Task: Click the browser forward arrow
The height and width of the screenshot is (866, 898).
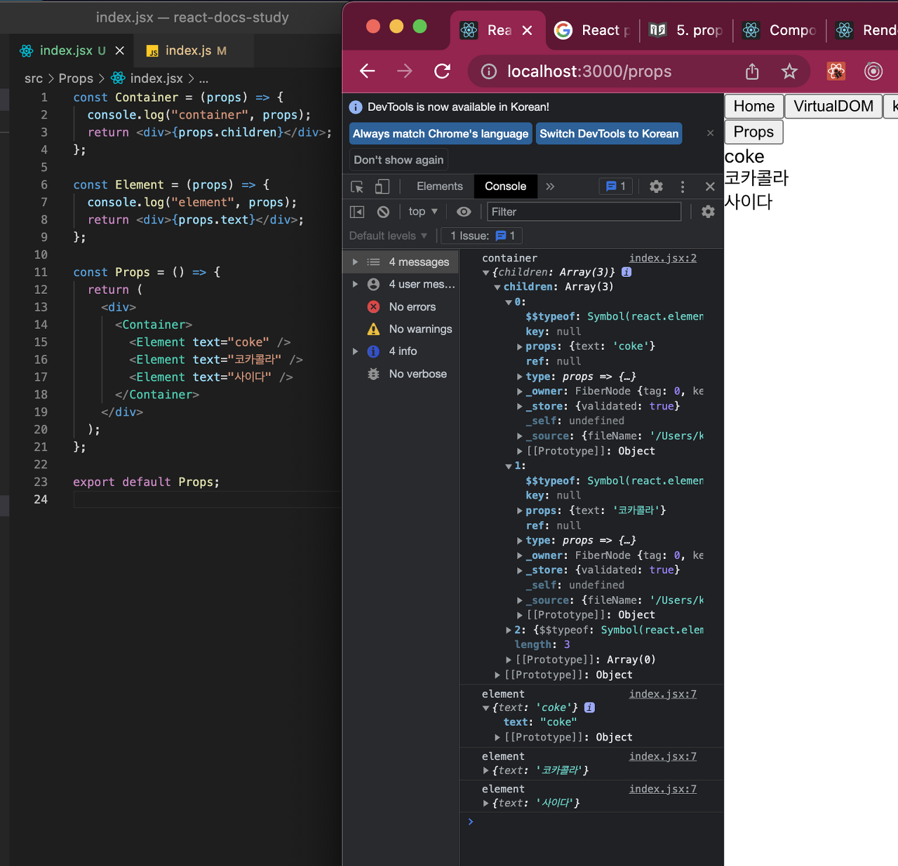Action: point(405,71)
